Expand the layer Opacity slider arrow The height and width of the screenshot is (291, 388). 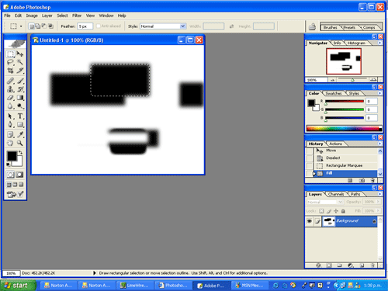pos(379,202)
